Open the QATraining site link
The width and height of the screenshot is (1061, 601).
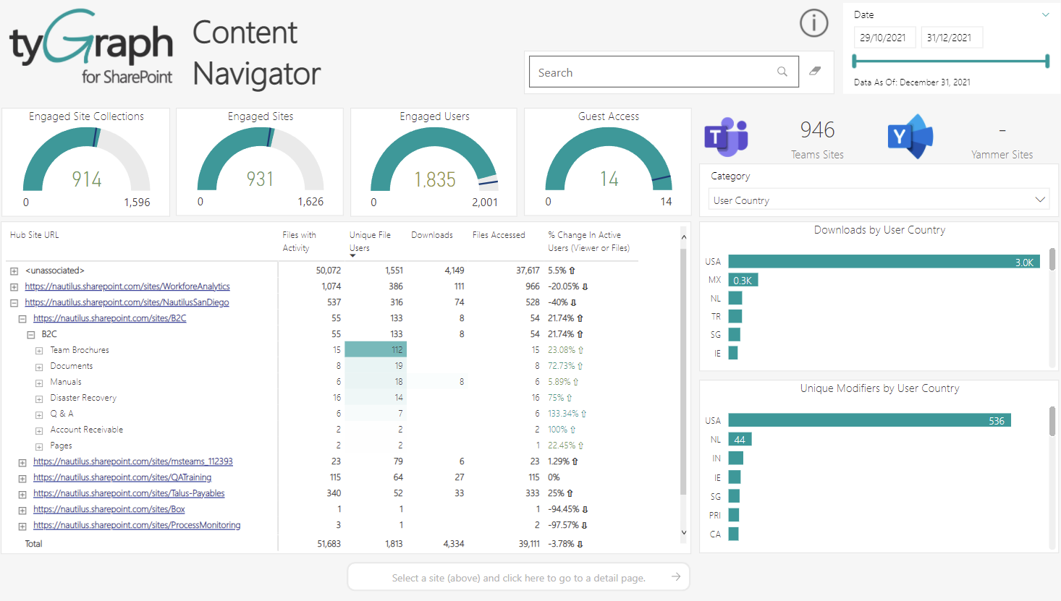(x=122, y=477)
